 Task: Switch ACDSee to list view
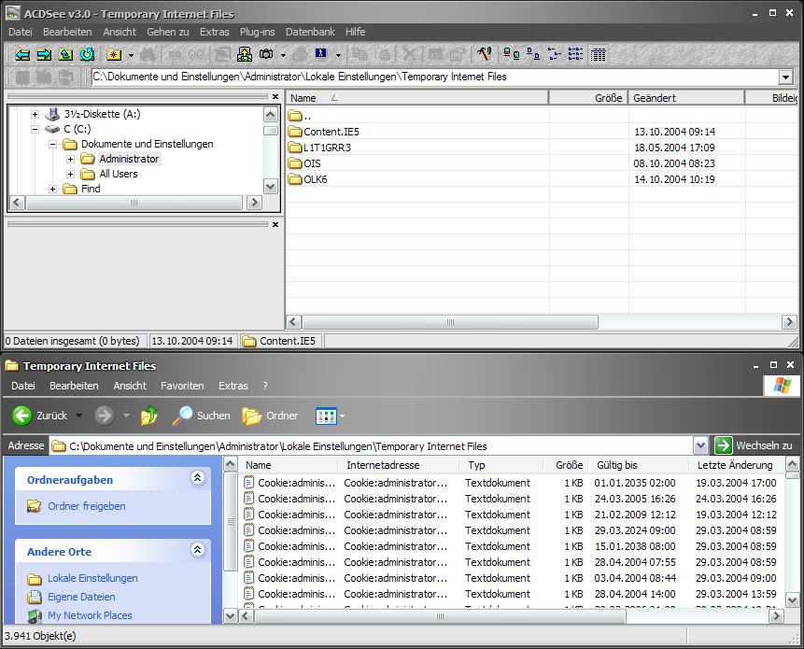click(555, 54)
